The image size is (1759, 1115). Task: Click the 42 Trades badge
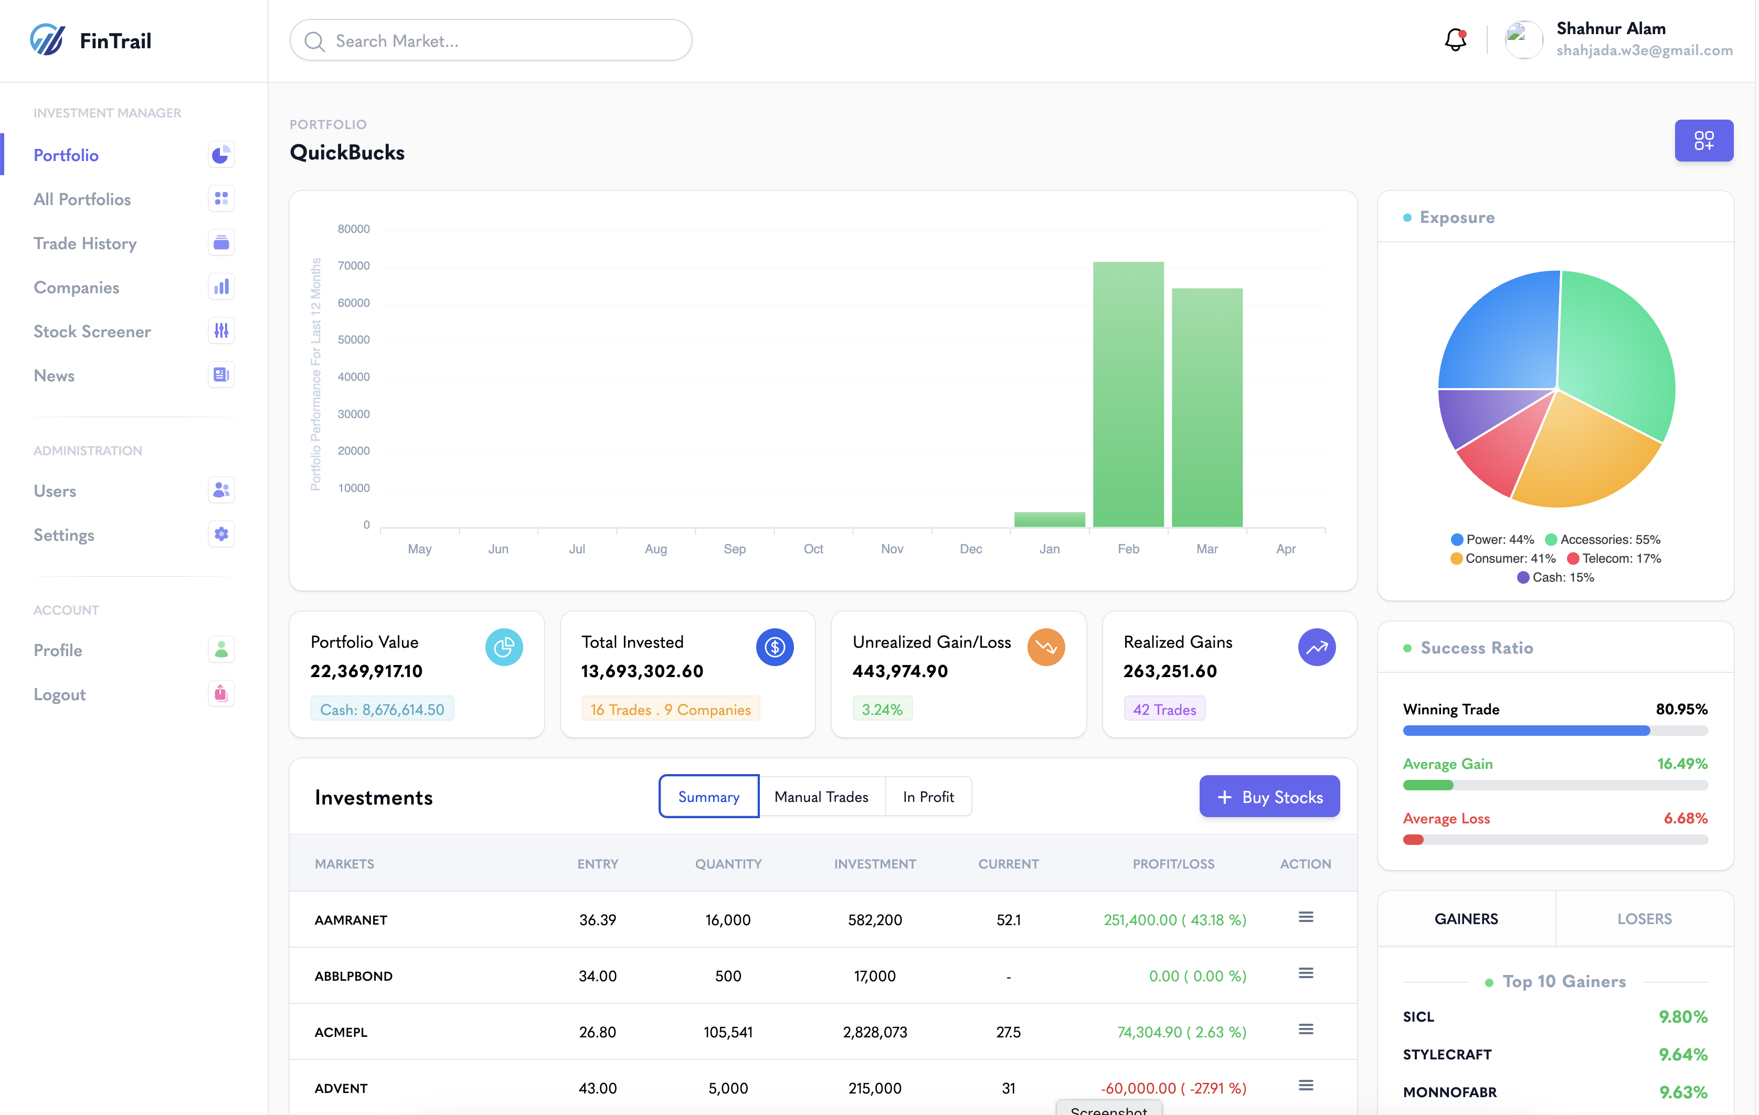pyautogui.click(x=1164, y=710)
